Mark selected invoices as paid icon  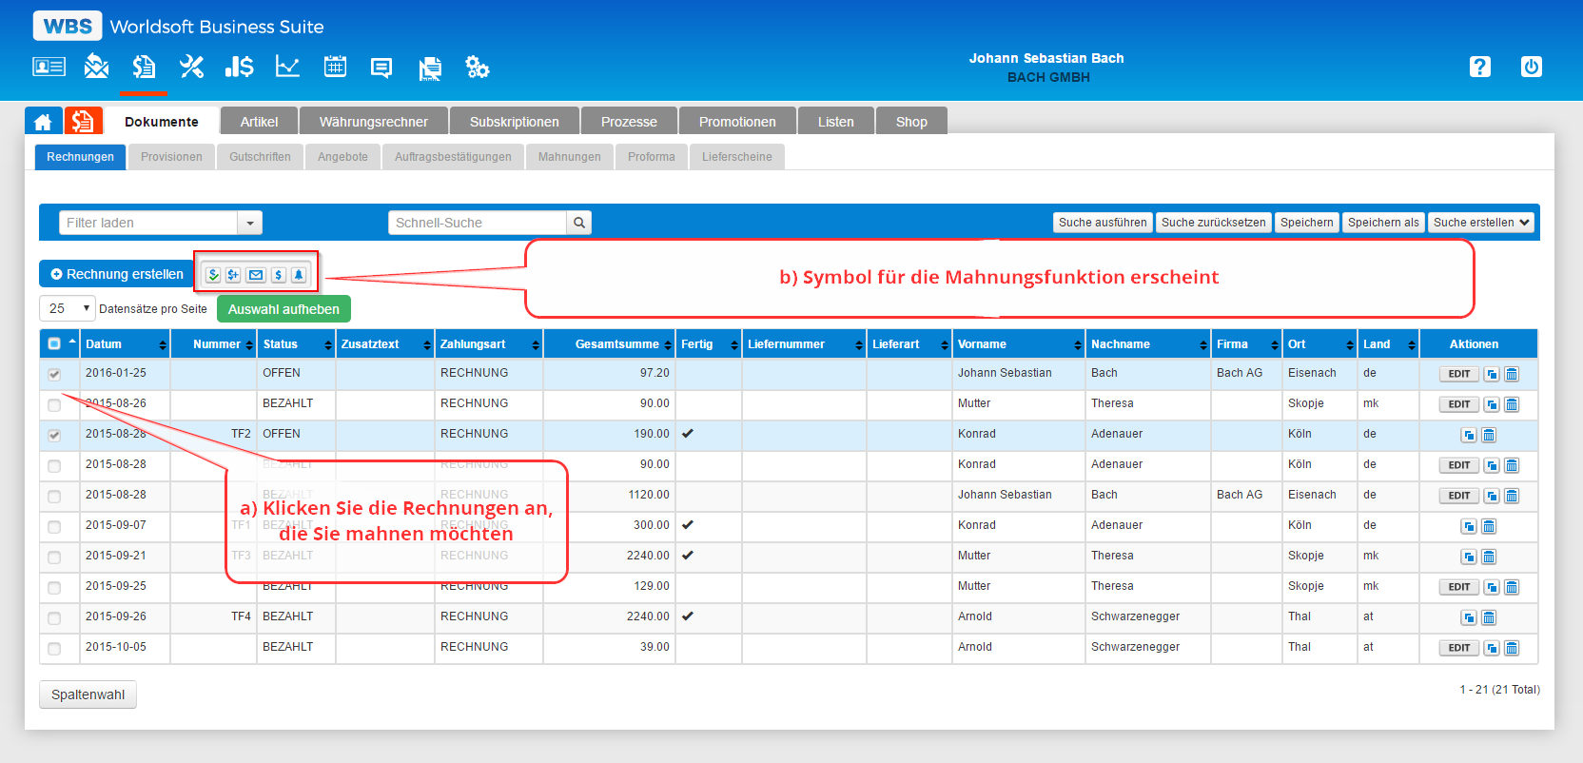[x=213, y=275]
